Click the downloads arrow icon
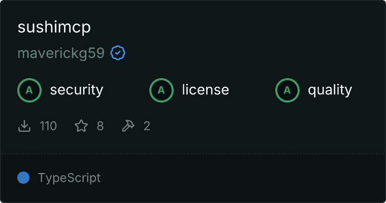 click(x=24, y=126)
